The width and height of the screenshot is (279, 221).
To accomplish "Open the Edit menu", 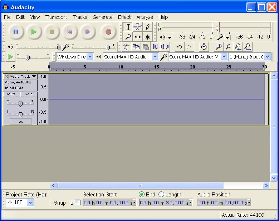I will [x=20, y=17].
